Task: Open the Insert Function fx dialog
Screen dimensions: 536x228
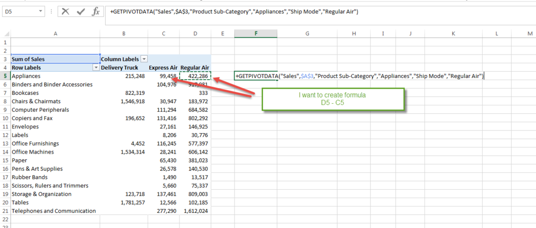Action: [x=96, y=12]
